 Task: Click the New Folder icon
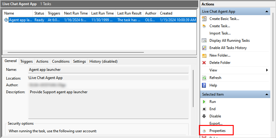click(204, 55)
